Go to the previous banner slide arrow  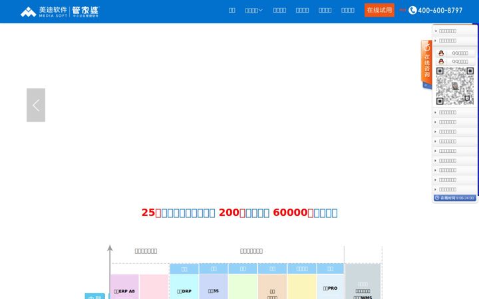pyautogui.click(x=36, y=105)
